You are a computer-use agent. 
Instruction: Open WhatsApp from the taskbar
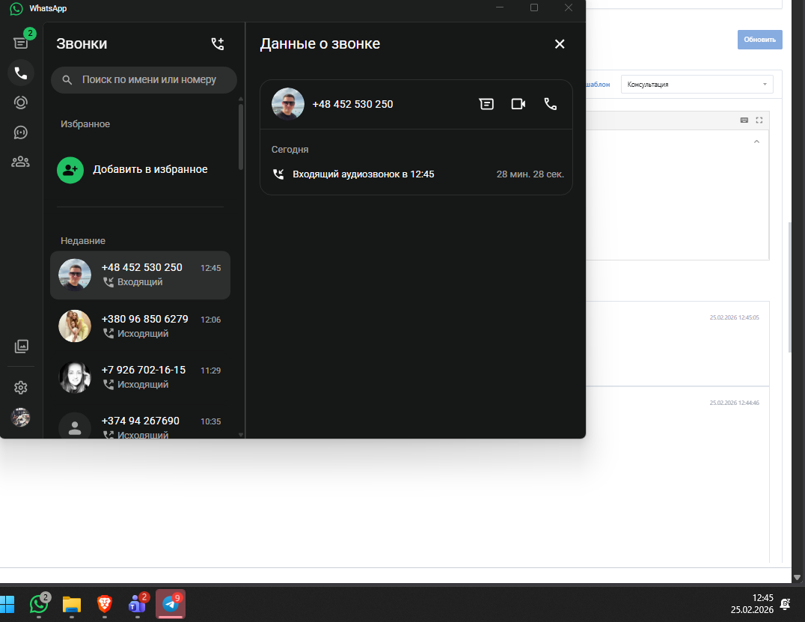(39, 604)
